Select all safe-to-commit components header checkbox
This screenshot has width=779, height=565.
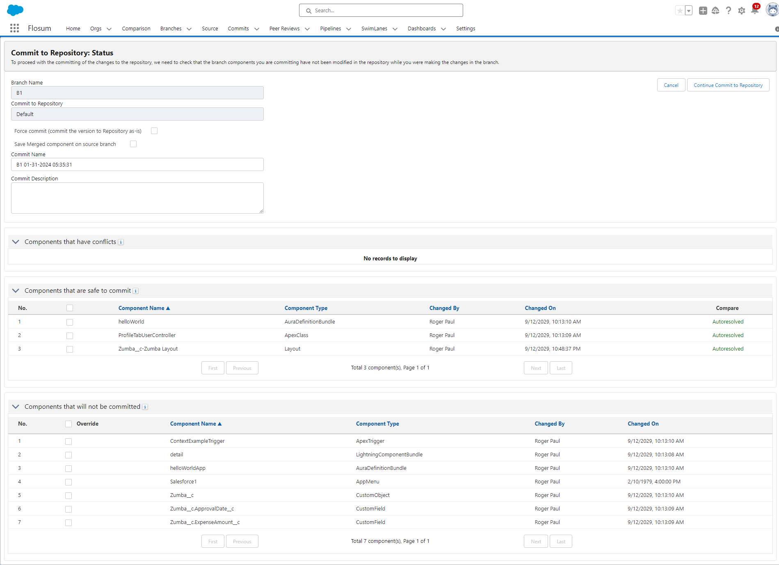click(70, 308)
